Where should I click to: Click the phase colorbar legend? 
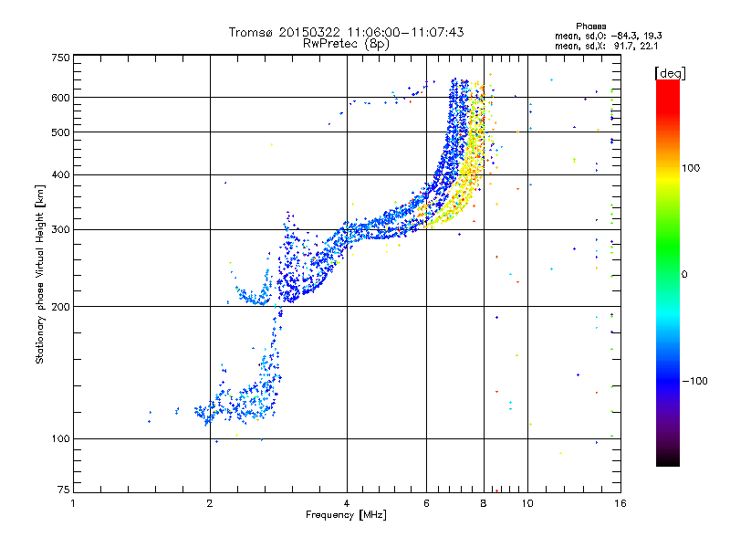coord(668,272)
